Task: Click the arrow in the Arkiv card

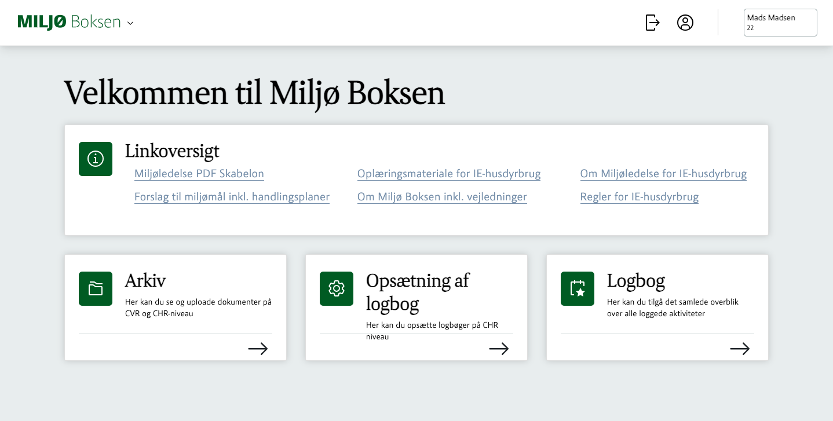Action: tap(258, 349)
